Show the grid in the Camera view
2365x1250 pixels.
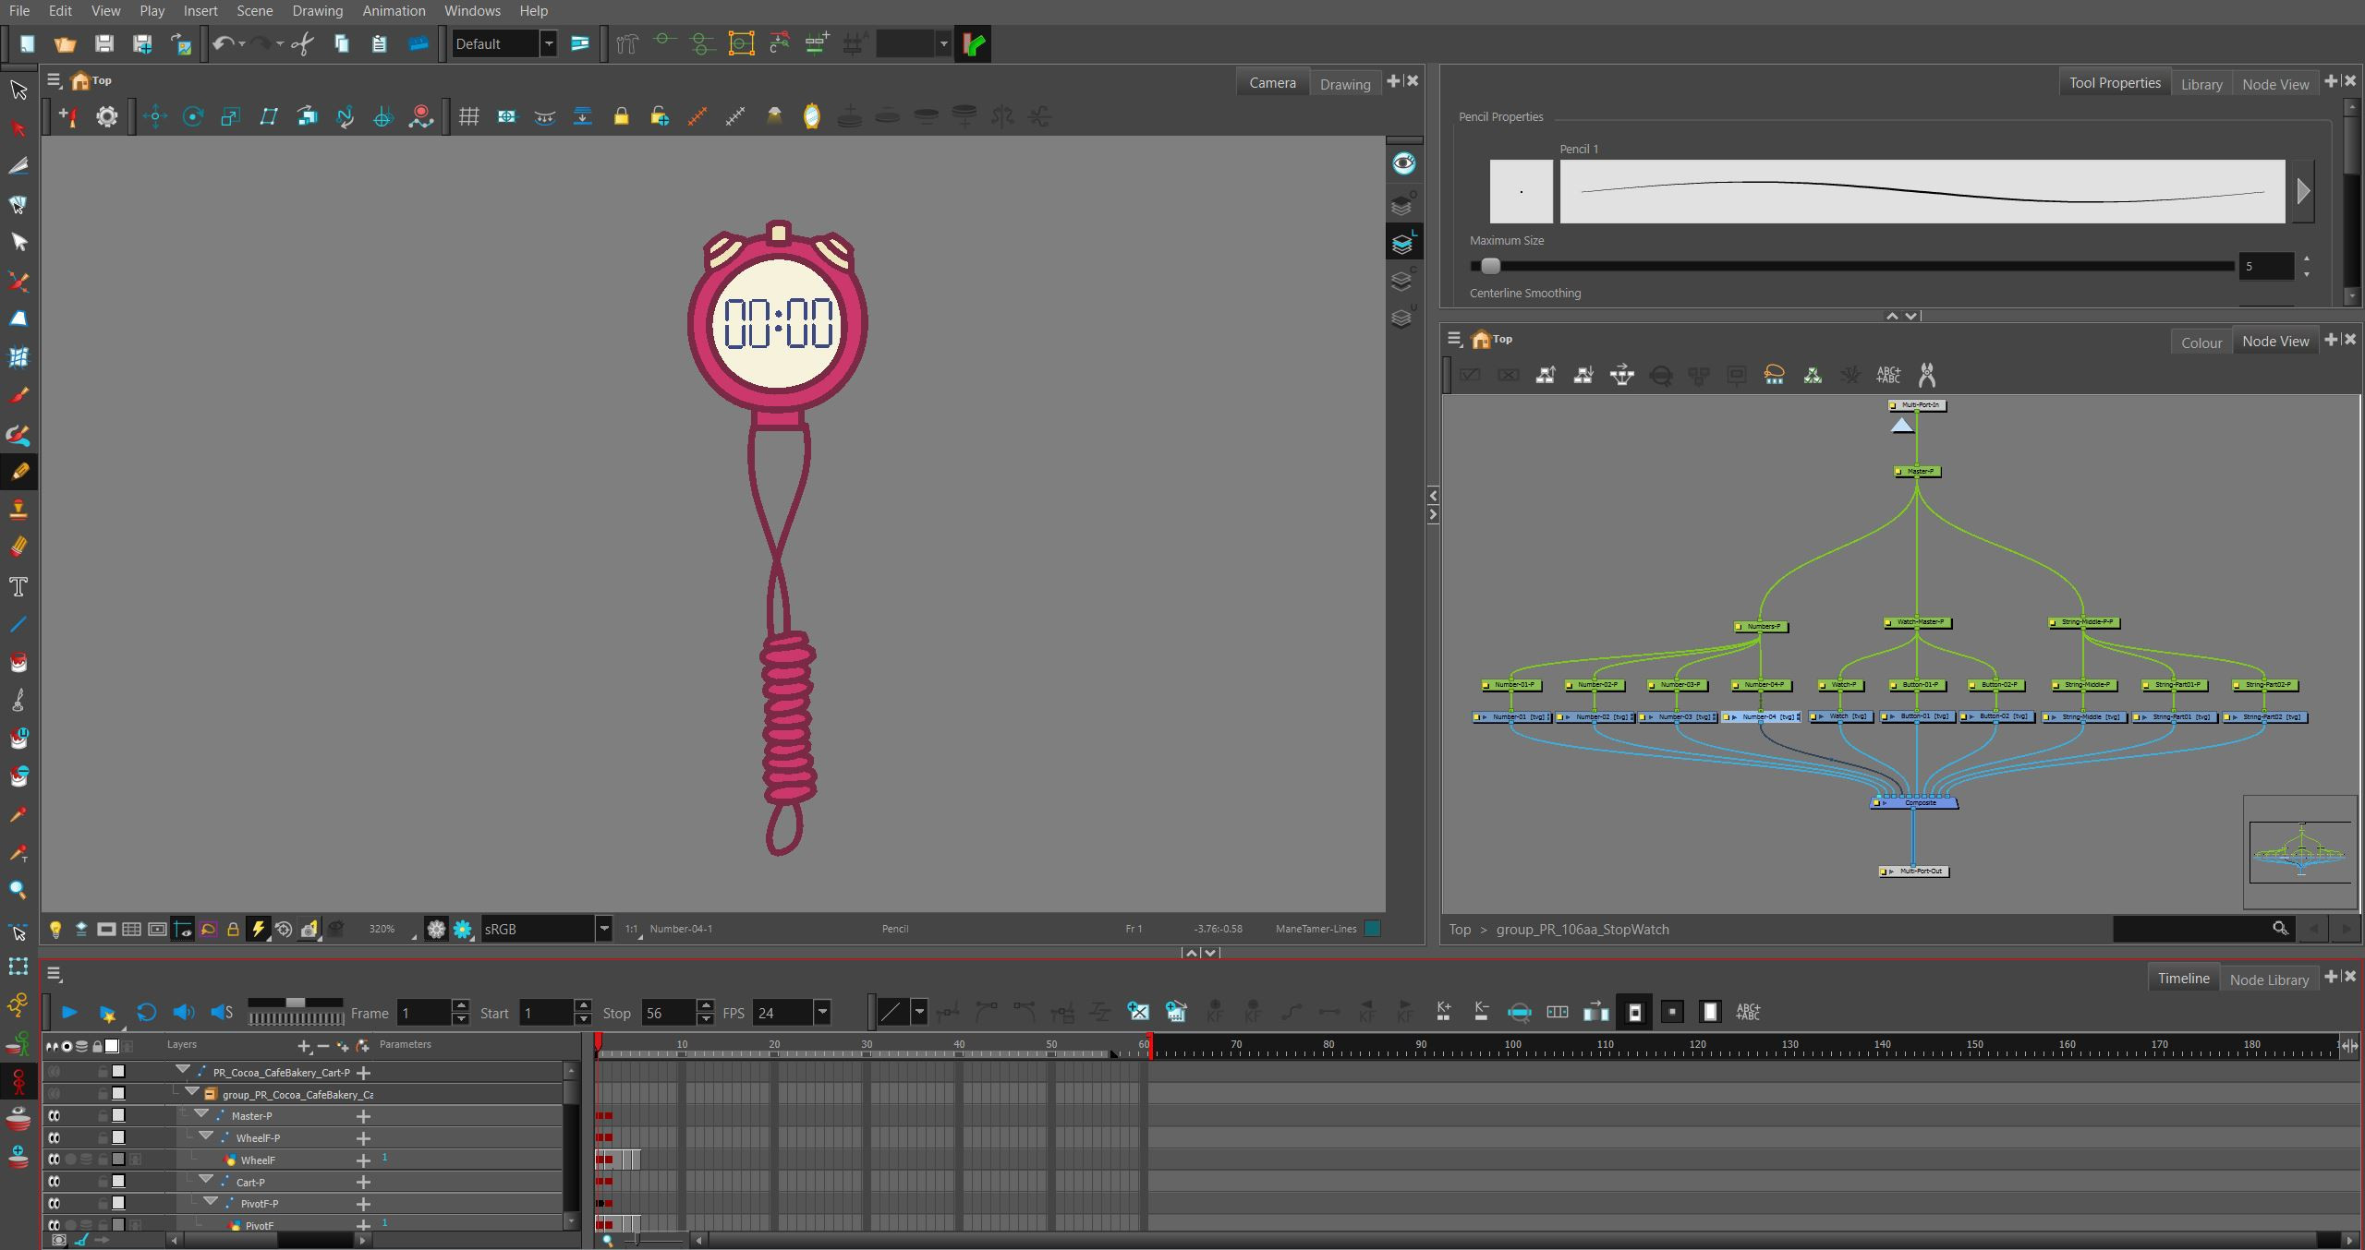(x=469, y=116)
